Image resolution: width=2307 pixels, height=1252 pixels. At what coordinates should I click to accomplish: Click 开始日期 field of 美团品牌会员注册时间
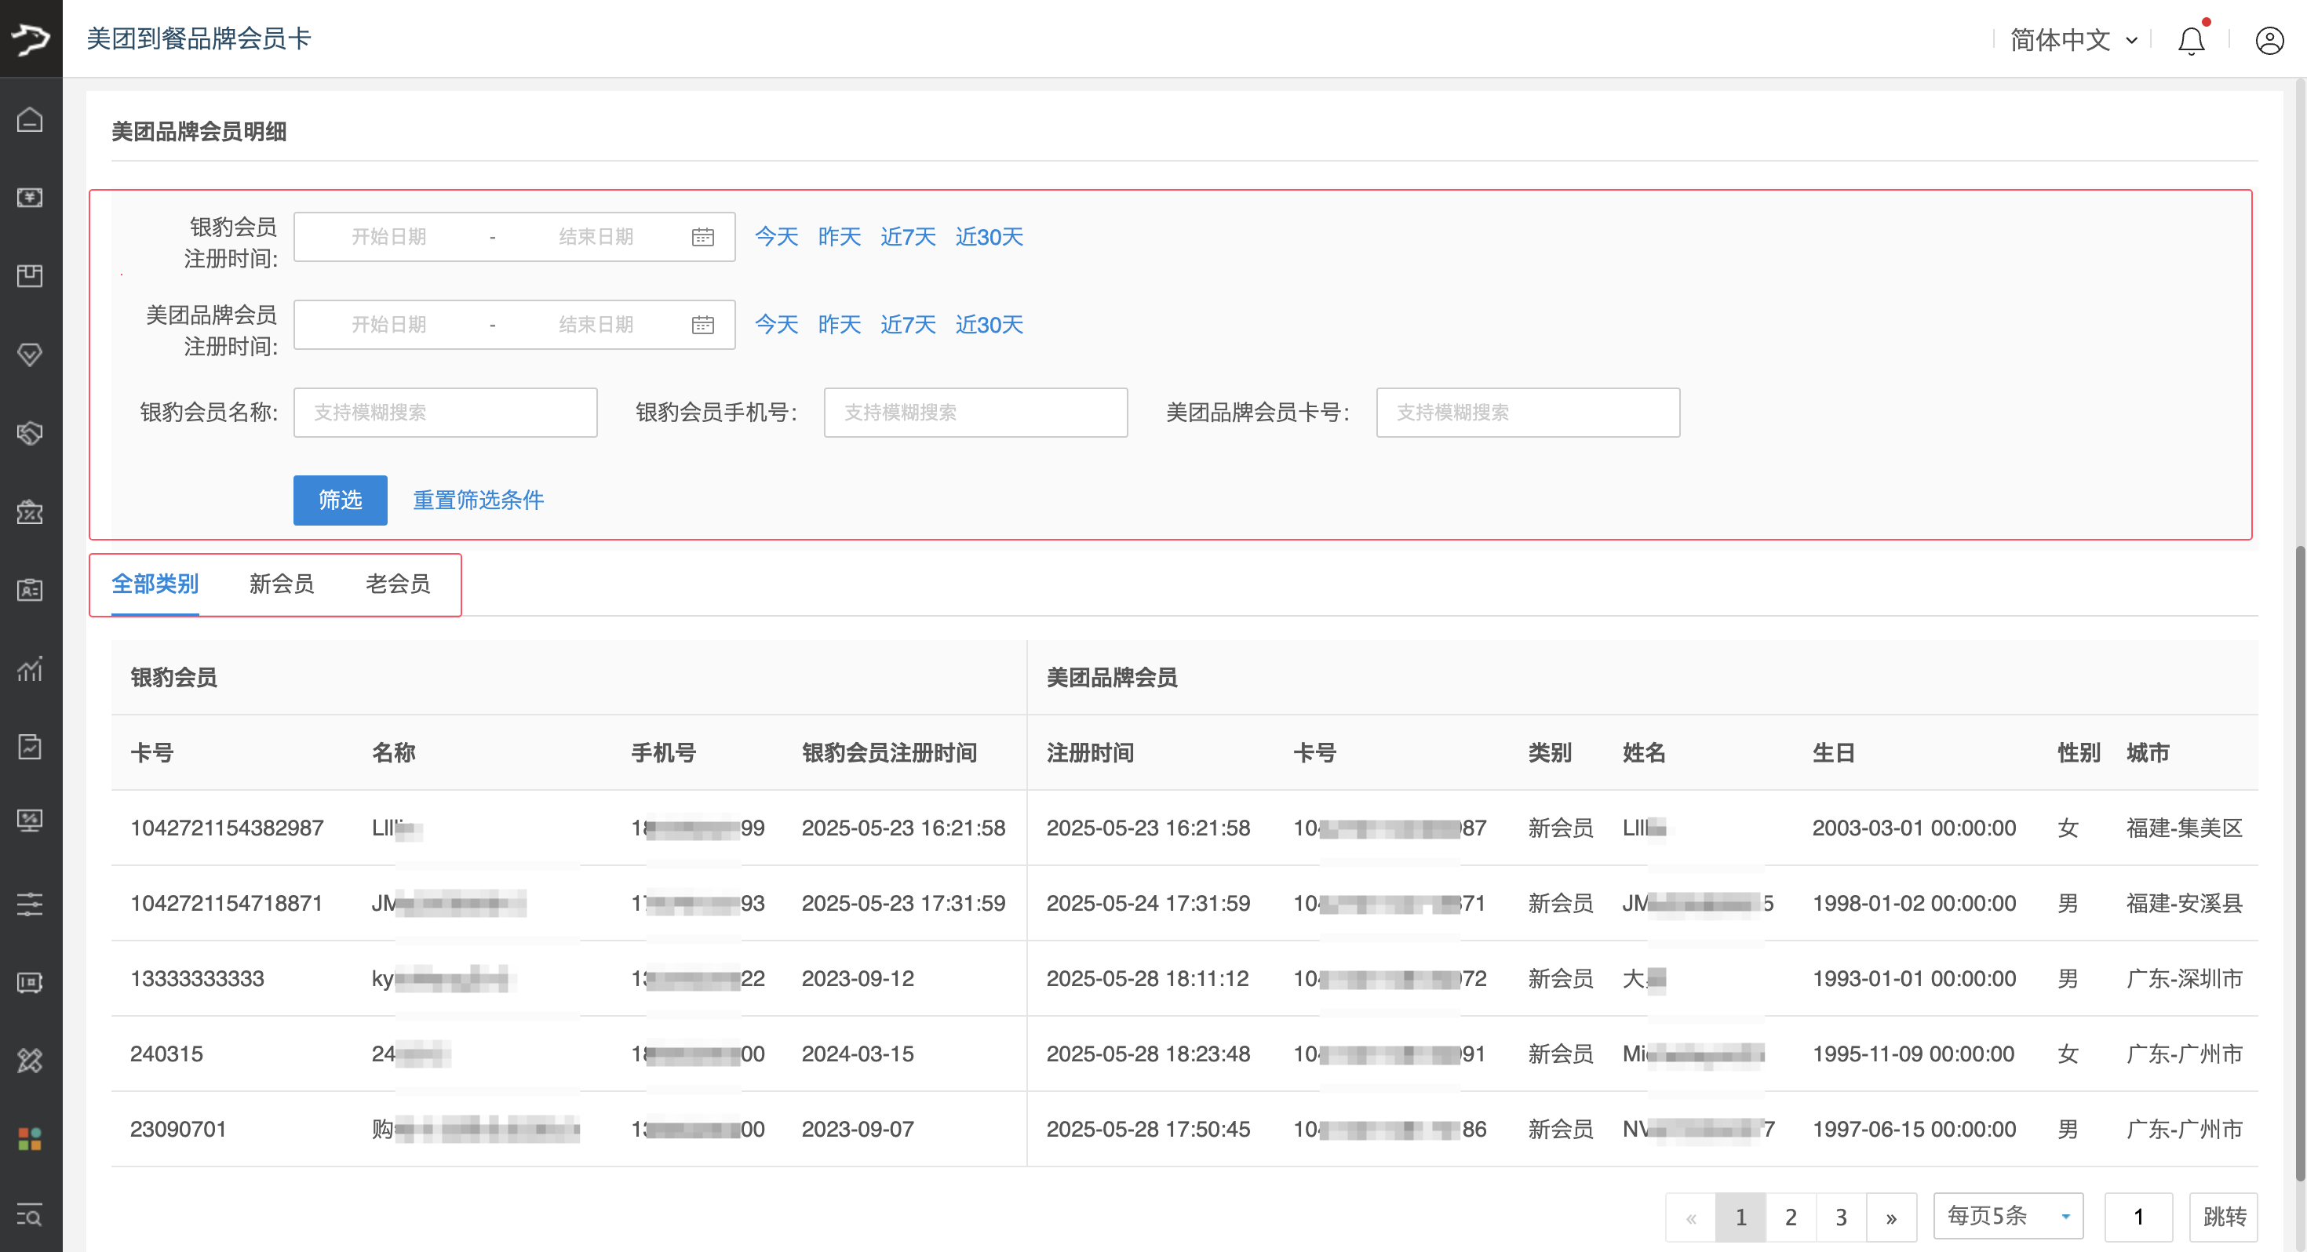click(x=388, y=324)
